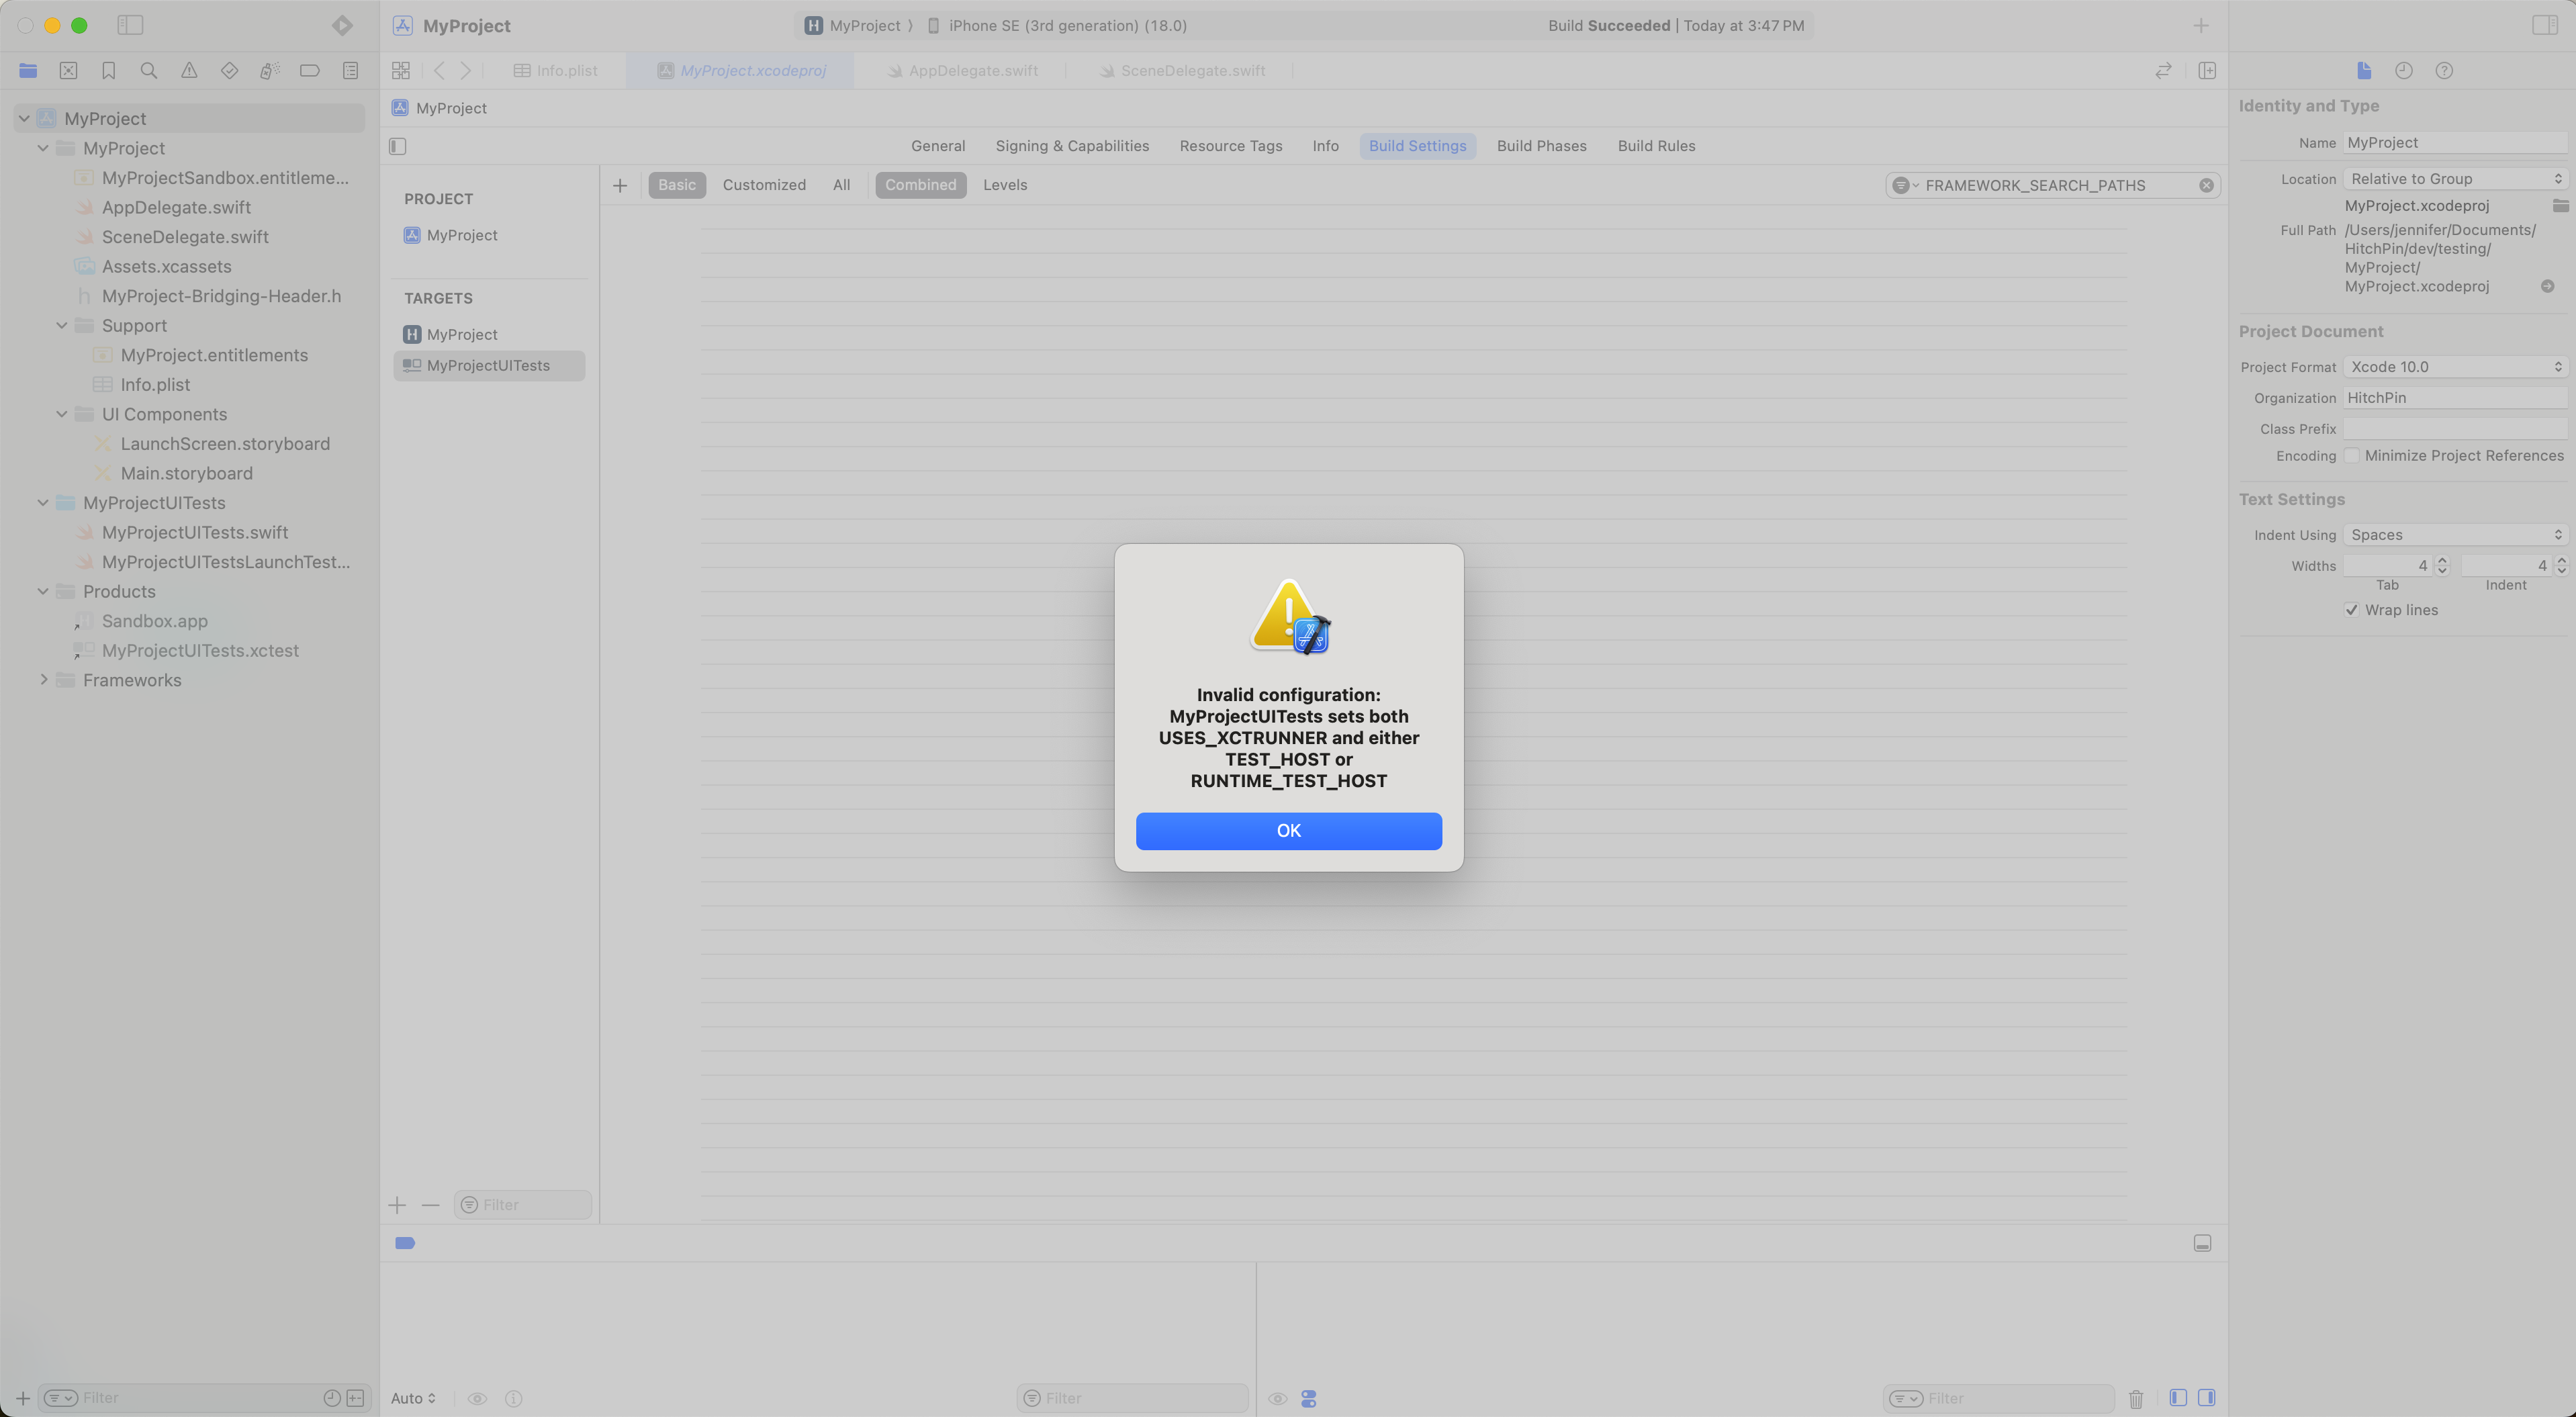Image resolution: width=2576 pixels, height=1417 pixels.
Task: Clear the FRAMEWORK_SEARCH_PATHS search field
Action: (2206, 185)
